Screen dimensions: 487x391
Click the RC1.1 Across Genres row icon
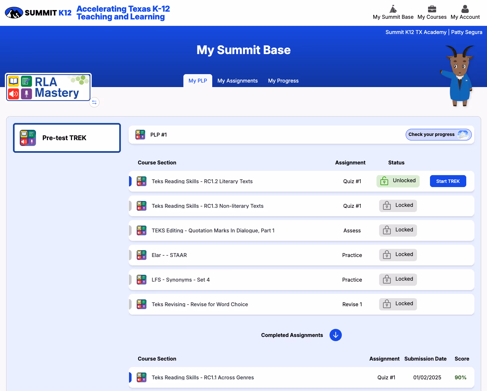pos(142,377)
